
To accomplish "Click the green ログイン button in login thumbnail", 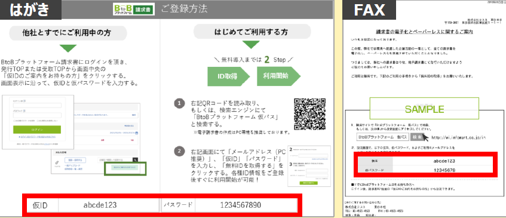I will pos(37,130).
